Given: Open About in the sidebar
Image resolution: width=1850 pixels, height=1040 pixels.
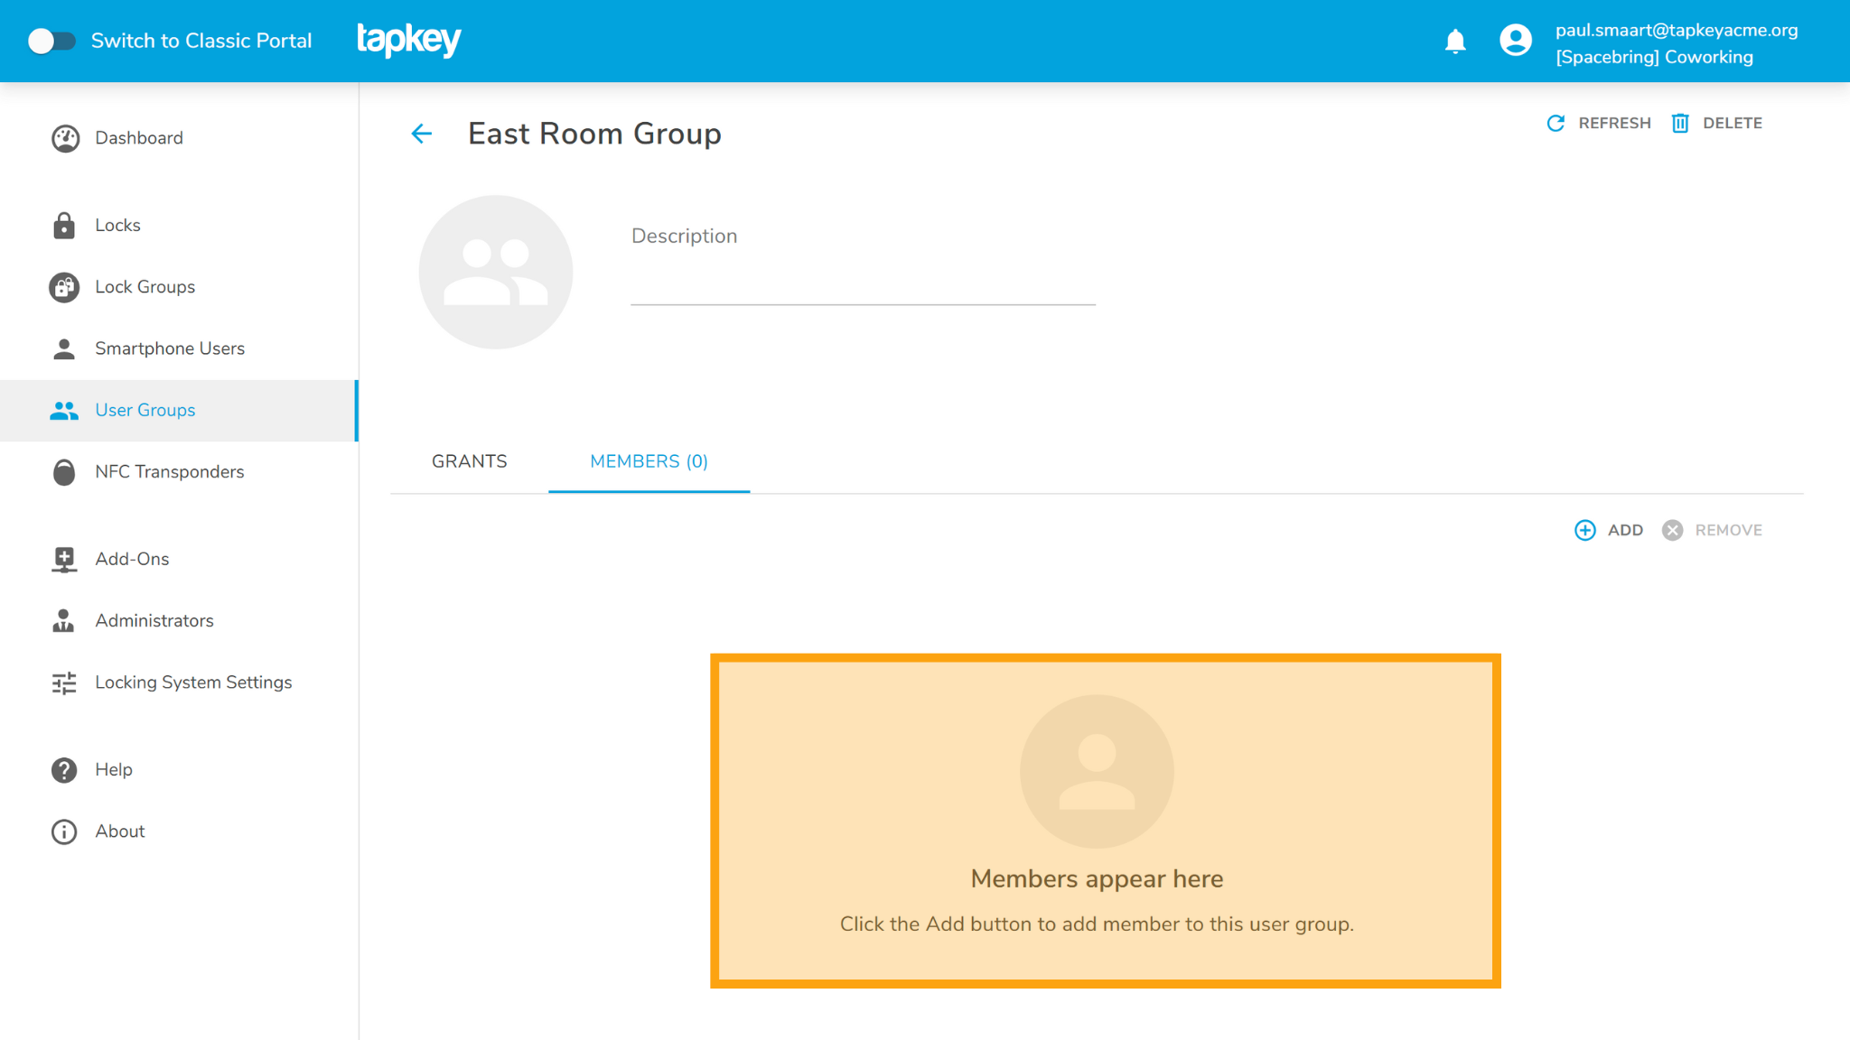Looking at the screenshot, I should tap(179, 831).
